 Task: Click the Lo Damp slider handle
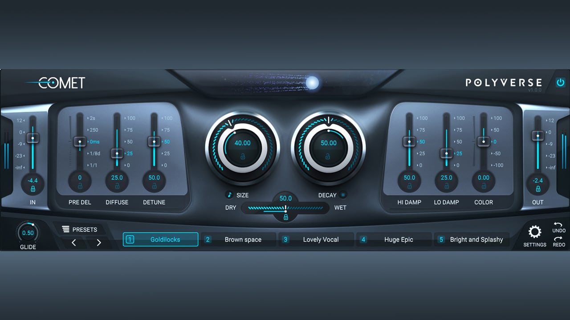[x=446, y=154]
